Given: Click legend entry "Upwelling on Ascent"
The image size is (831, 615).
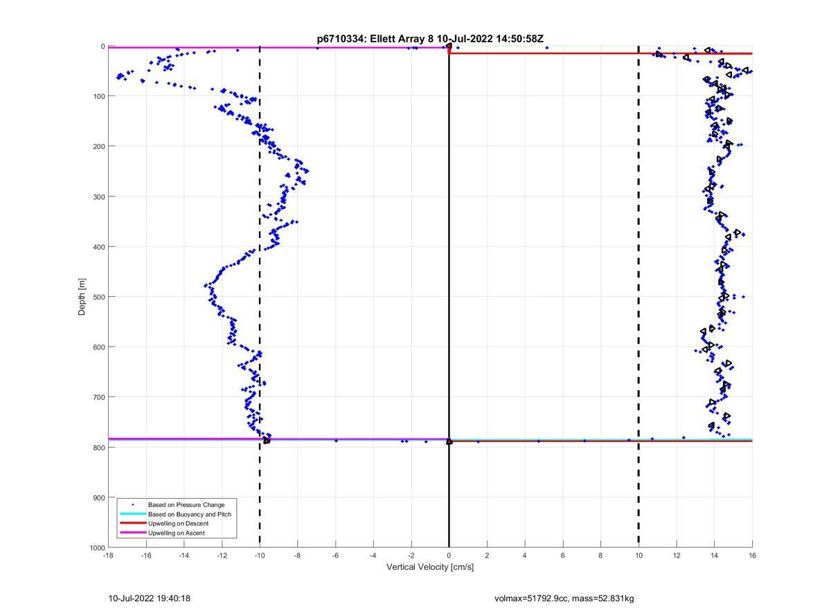Looking at the screenshot, I should (177, 533).
